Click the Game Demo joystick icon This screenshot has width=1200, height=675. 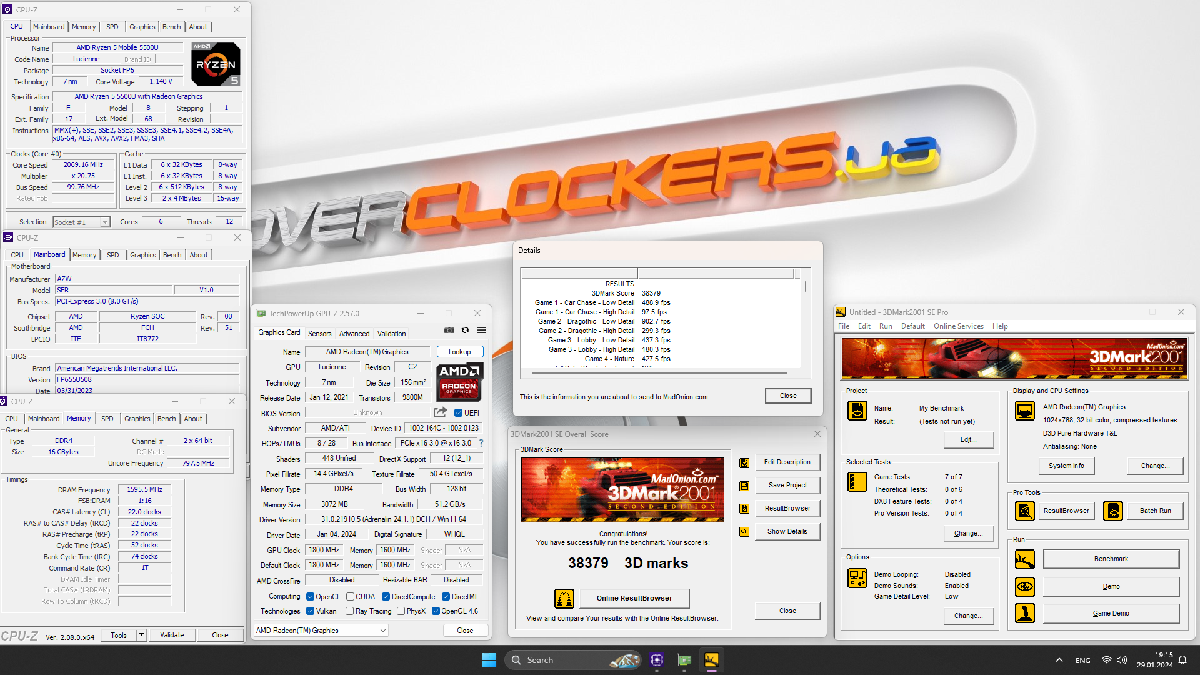point(1025,614)
